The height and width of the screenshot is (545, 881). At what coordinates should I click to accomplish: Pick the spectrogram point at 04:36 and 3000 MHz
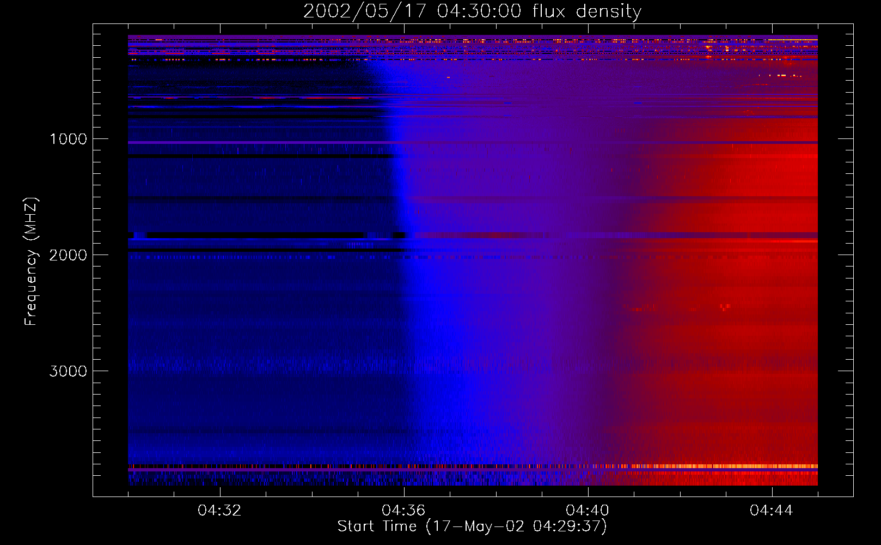pos(404,371)
